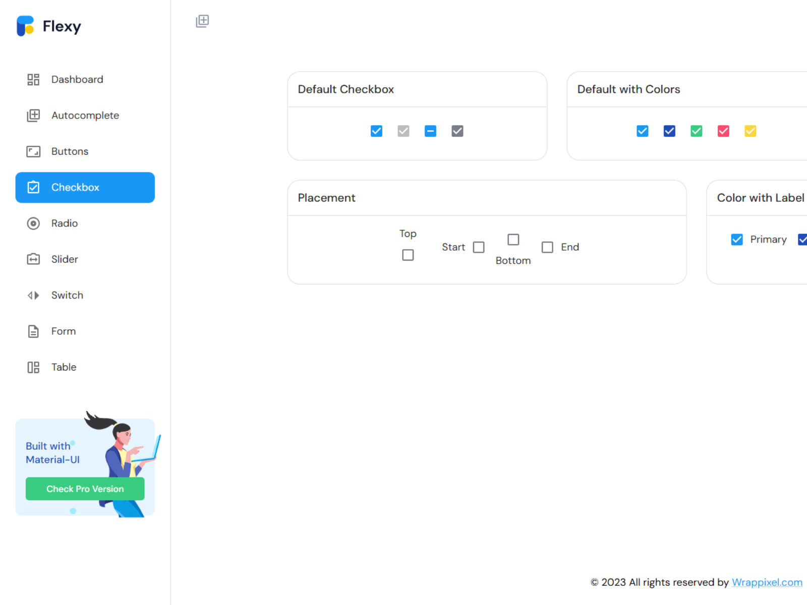
Task: Click the Form document icon
Action: point(33,331)
